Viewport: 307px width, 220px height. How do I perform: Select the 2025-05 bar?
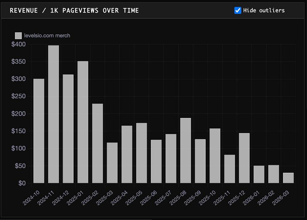click(142, 153)
